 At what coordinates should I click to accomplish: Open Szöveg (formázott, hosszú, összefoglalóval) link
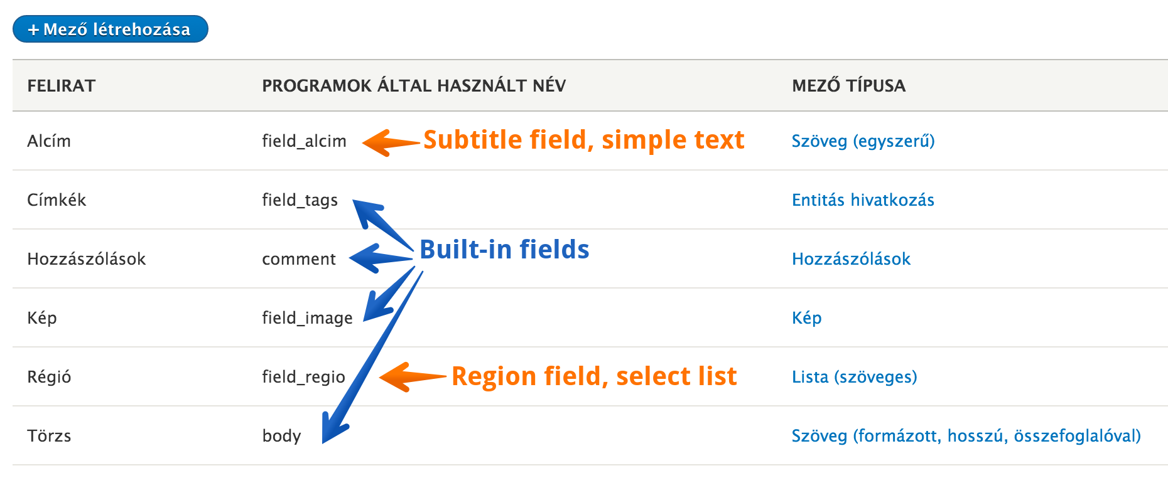966,436
